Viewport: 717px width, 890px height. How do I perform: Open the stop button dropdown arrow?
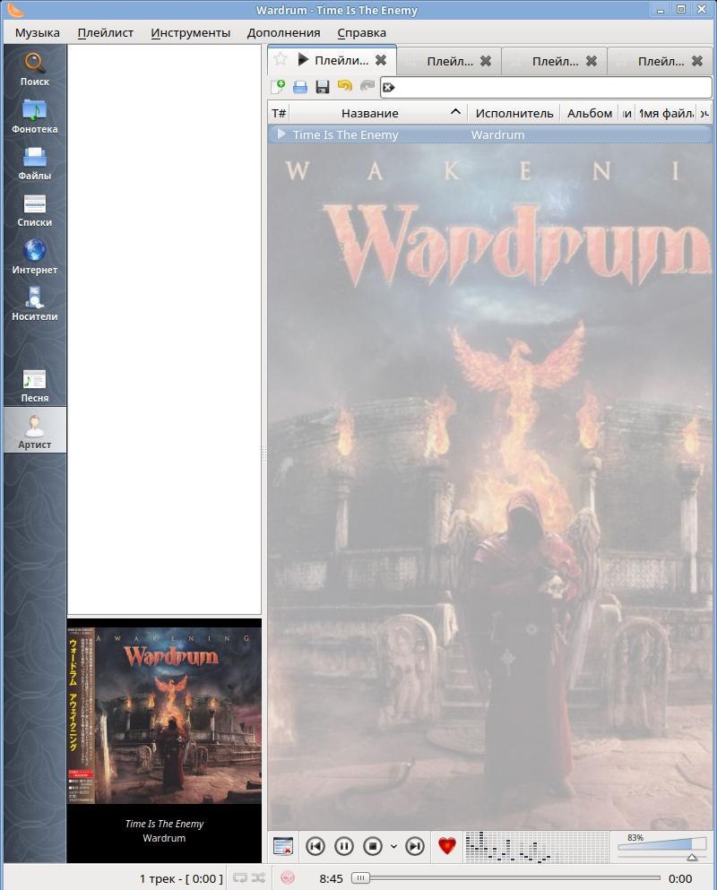tap(393, 846)
